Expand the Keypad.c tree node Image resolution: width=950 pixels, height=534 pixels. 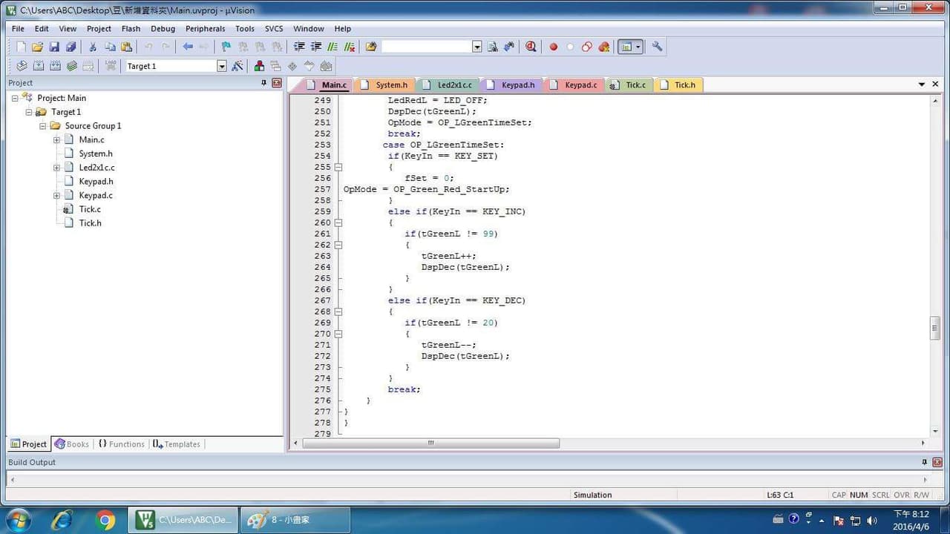pyautogui.click(x=56, y=196)
